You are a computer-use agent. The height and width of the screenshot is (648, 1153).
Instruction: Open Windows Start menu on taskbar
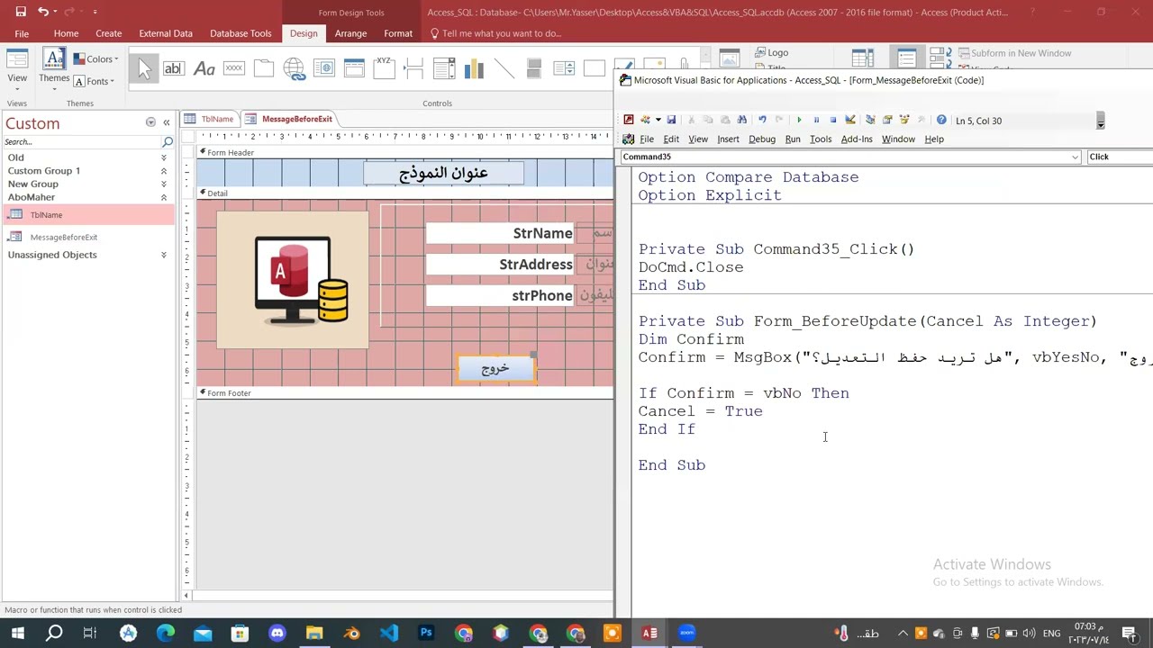point(17,634)
